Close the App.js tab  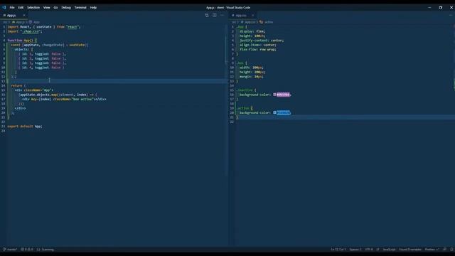tap(24, 16)
